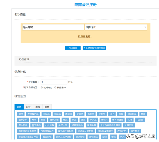
Task: Click the 名称查重 blue button
Action: [x=73, y=48]
